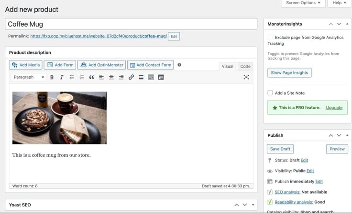Click the text 'This is a coffee mug from our store.'
Screen dimensions: 352x213
tap(51, 155)
